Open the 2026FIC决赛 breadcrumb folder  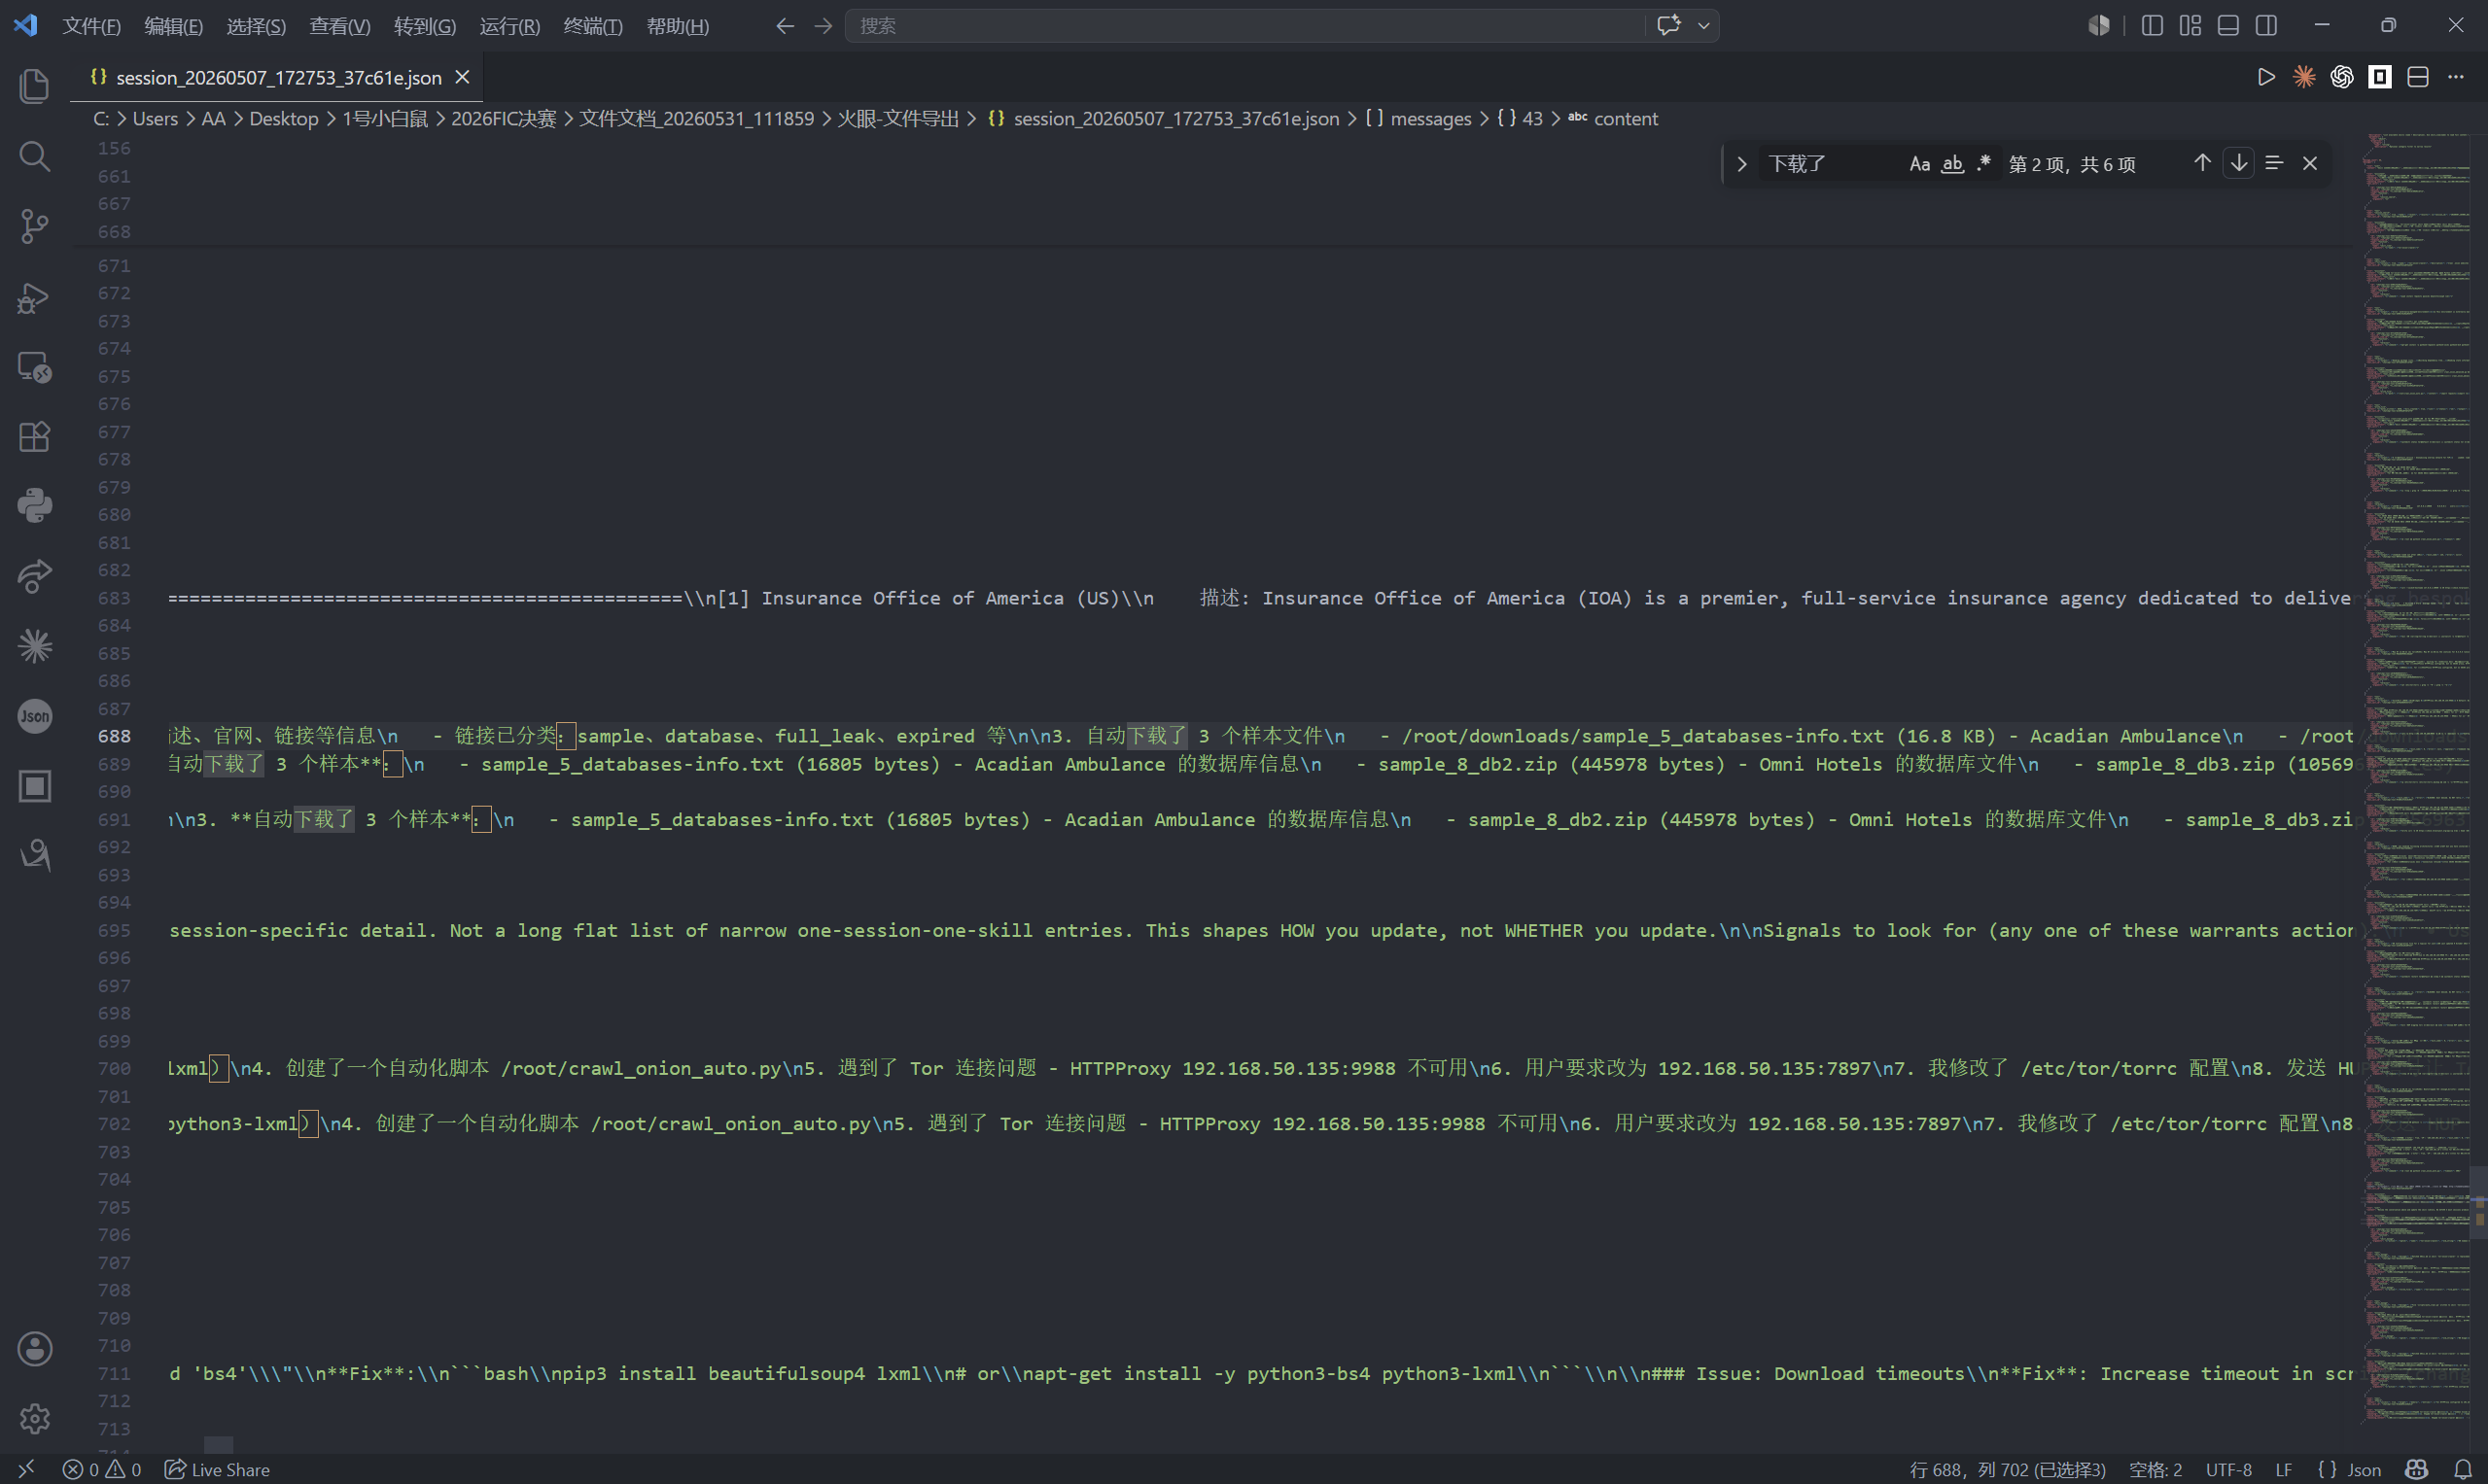[x=504, y=119]
